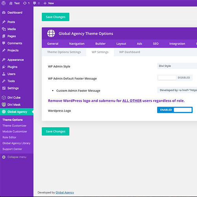Open Module Customizer submenu item
The width and height of the screenshot is (197, 197).
(x=15, y=132)
